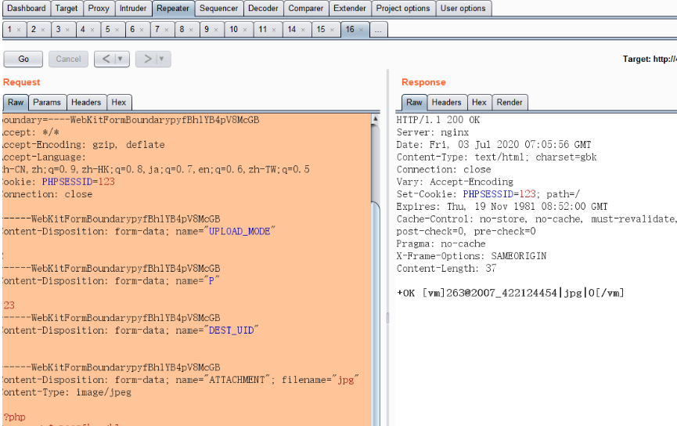The width and height of the screenshot is (677, 426).
Task: Open the Target tab
Action: [67, 8]
